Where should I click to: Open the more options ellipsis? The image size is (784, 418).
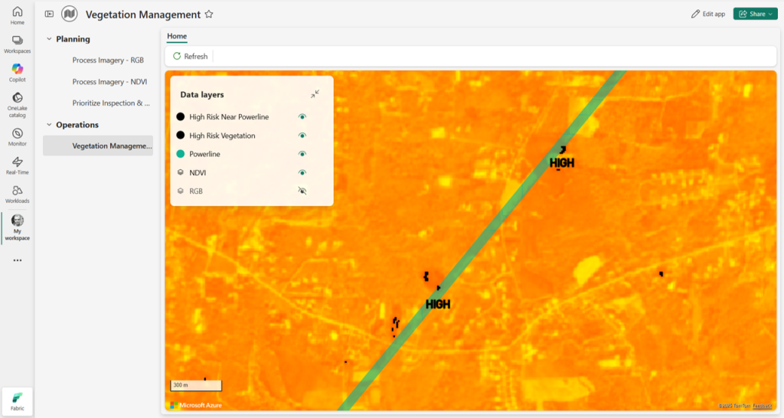[x=18, y=260]
